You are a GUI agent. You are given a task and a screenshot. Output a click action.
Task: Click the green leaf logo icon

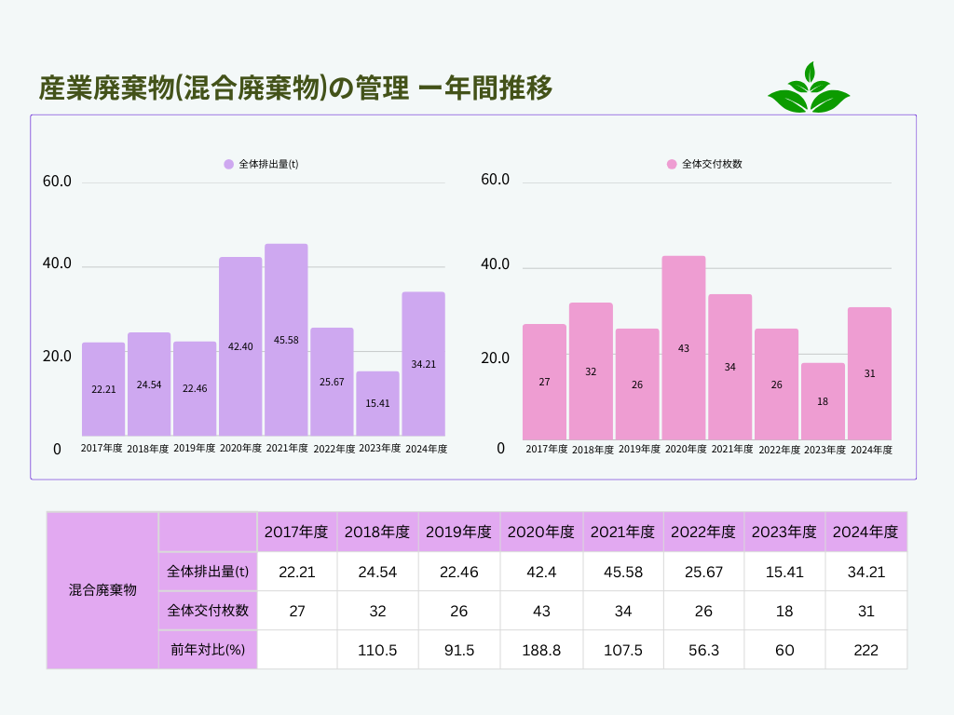tap(808, 88)
